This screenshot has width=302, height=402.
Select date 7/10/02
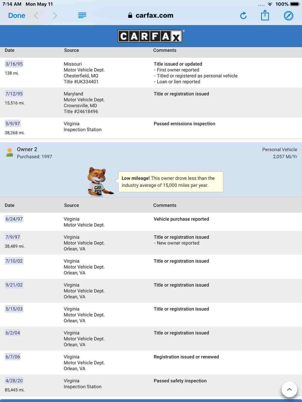click(x=14, y=261)
